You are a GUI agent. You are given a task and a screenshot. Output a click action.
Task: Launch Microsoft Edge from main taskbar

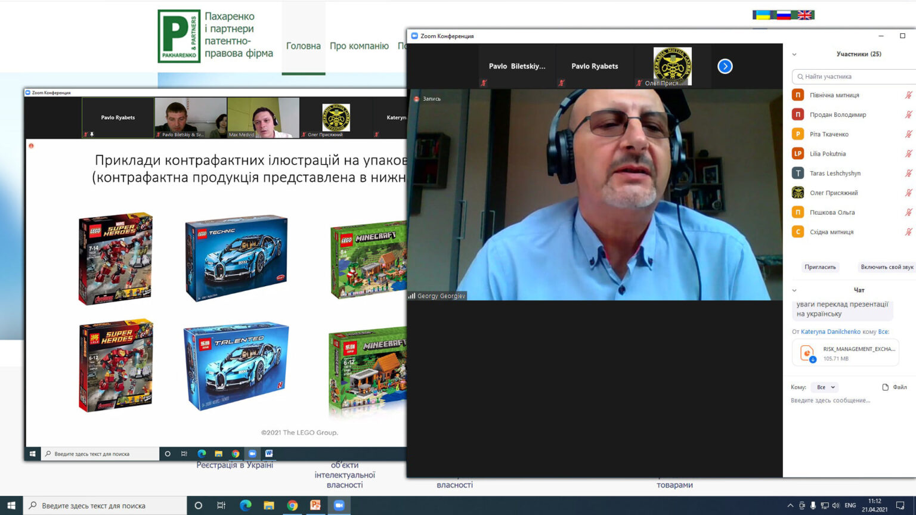click(x=245, y=505)
